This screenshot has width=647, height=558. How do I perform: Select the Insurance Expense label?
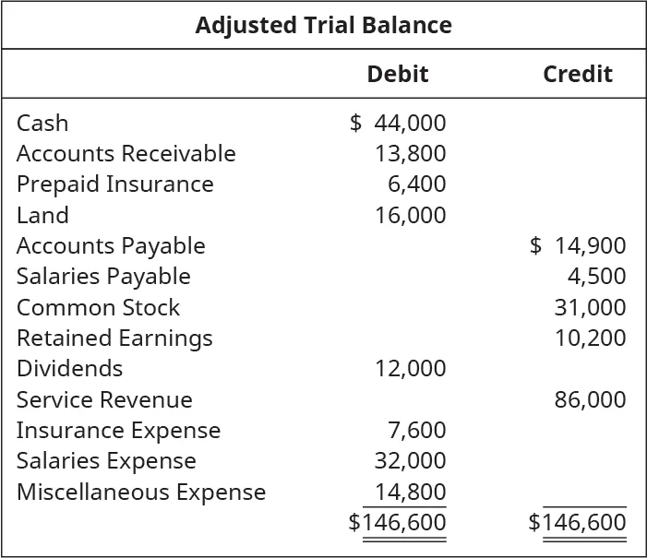tap(119, 431)
